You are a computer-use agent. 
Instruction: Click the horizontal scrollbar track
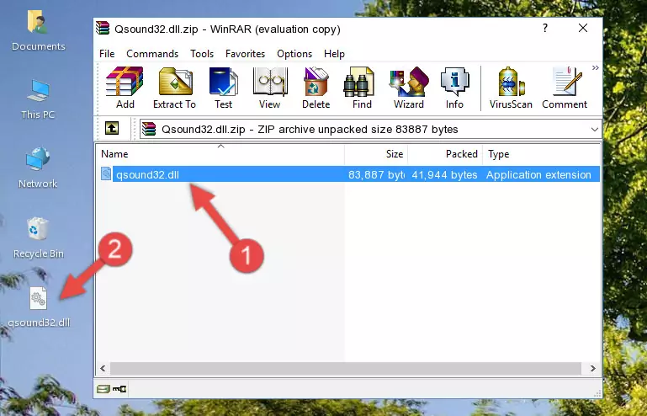(346, 368)
